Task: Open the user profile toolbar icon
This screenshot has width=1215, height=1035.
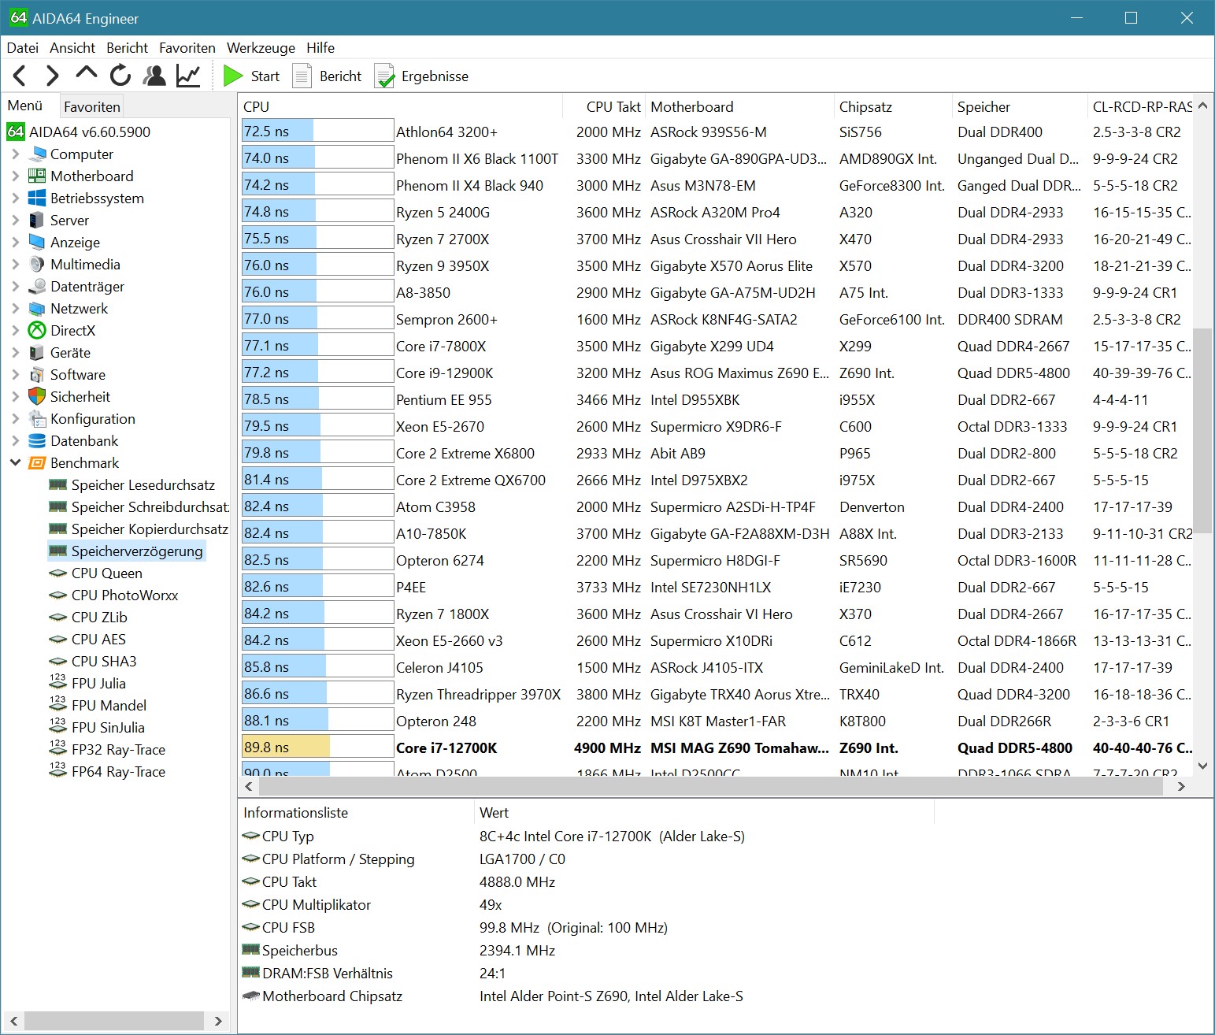Action: click(154, 76)
